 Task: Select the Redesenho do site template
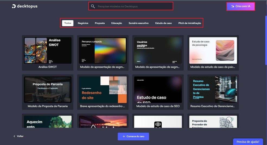click(x=103, y=90)
